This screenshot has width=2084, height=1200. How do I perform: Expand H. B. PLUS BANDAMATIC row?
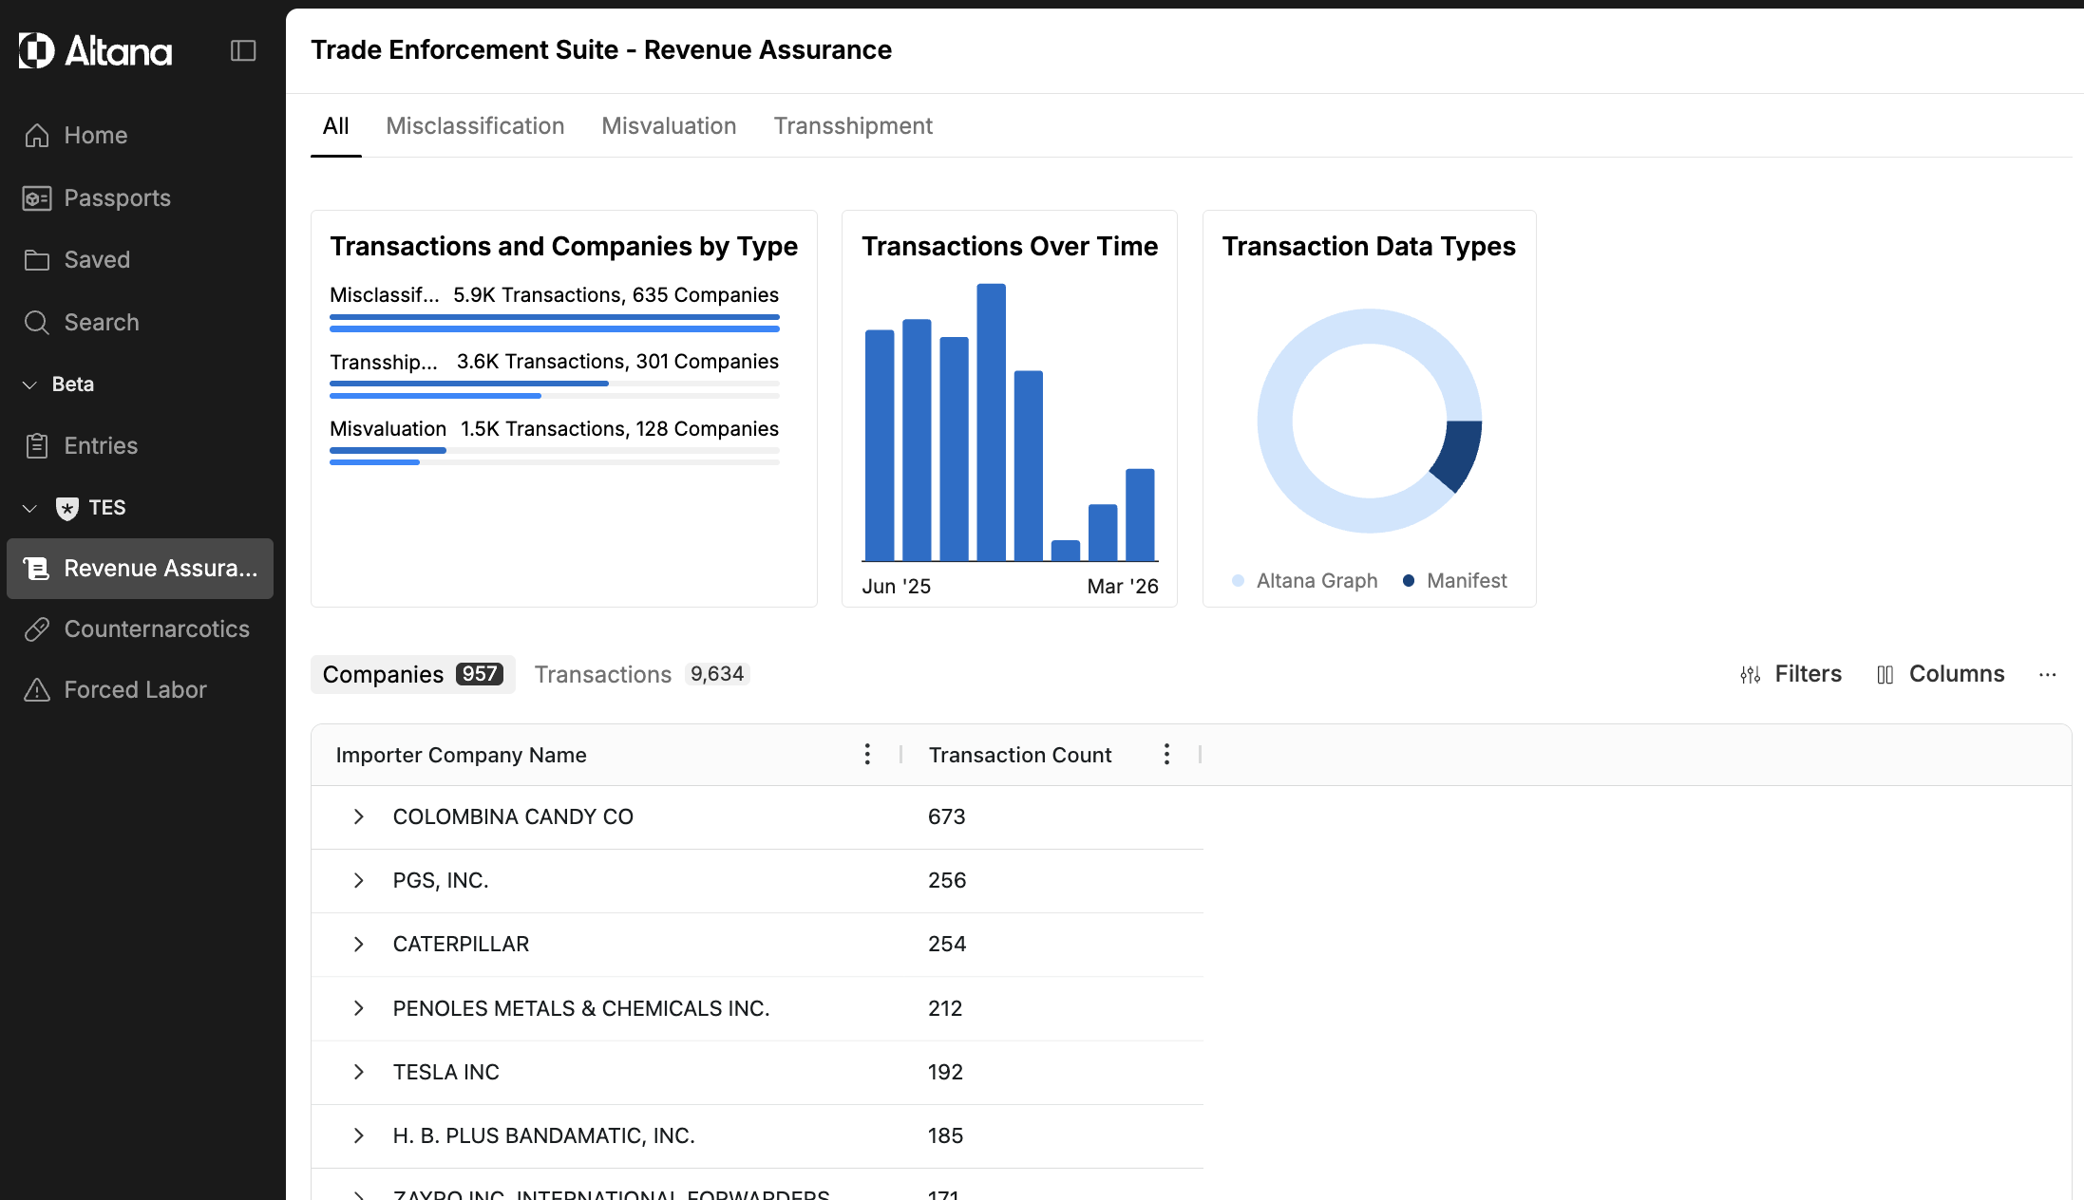[x=358, y=1135]
